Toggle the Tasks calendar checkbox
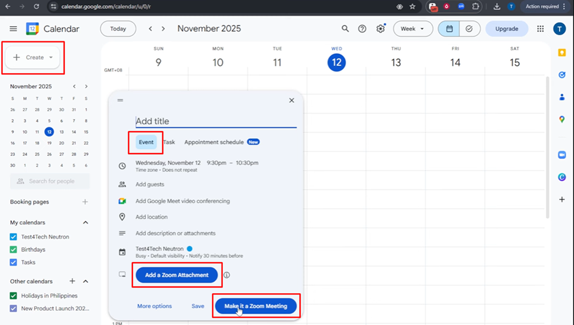574x325 pixels. (x=14, y=262)
